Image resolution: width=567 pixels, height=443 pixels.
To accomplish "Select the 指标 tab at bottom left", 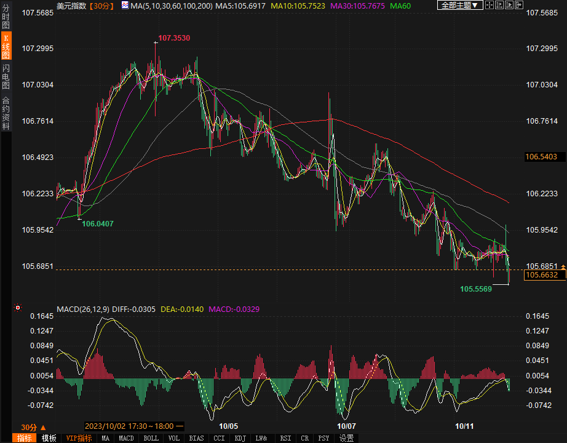I will coord(25,438).
